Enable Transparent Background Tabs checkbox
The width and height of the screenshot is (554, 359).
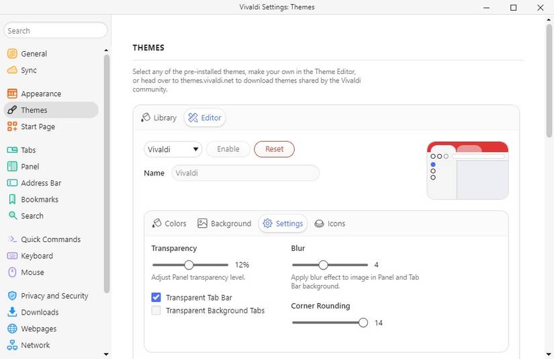tap(156, 311)
